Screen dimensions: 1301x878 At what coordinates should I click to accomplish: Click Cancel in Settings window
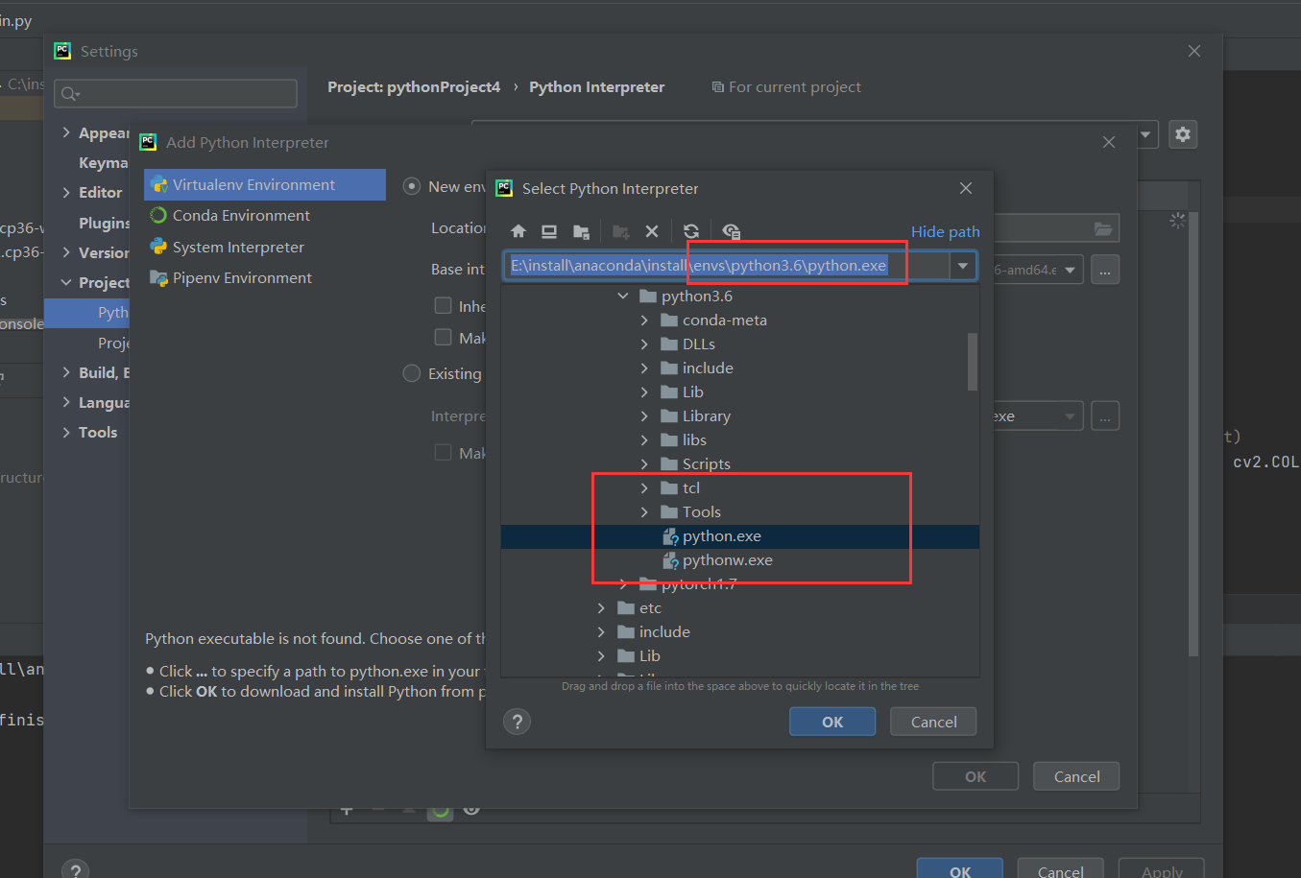1060,870
